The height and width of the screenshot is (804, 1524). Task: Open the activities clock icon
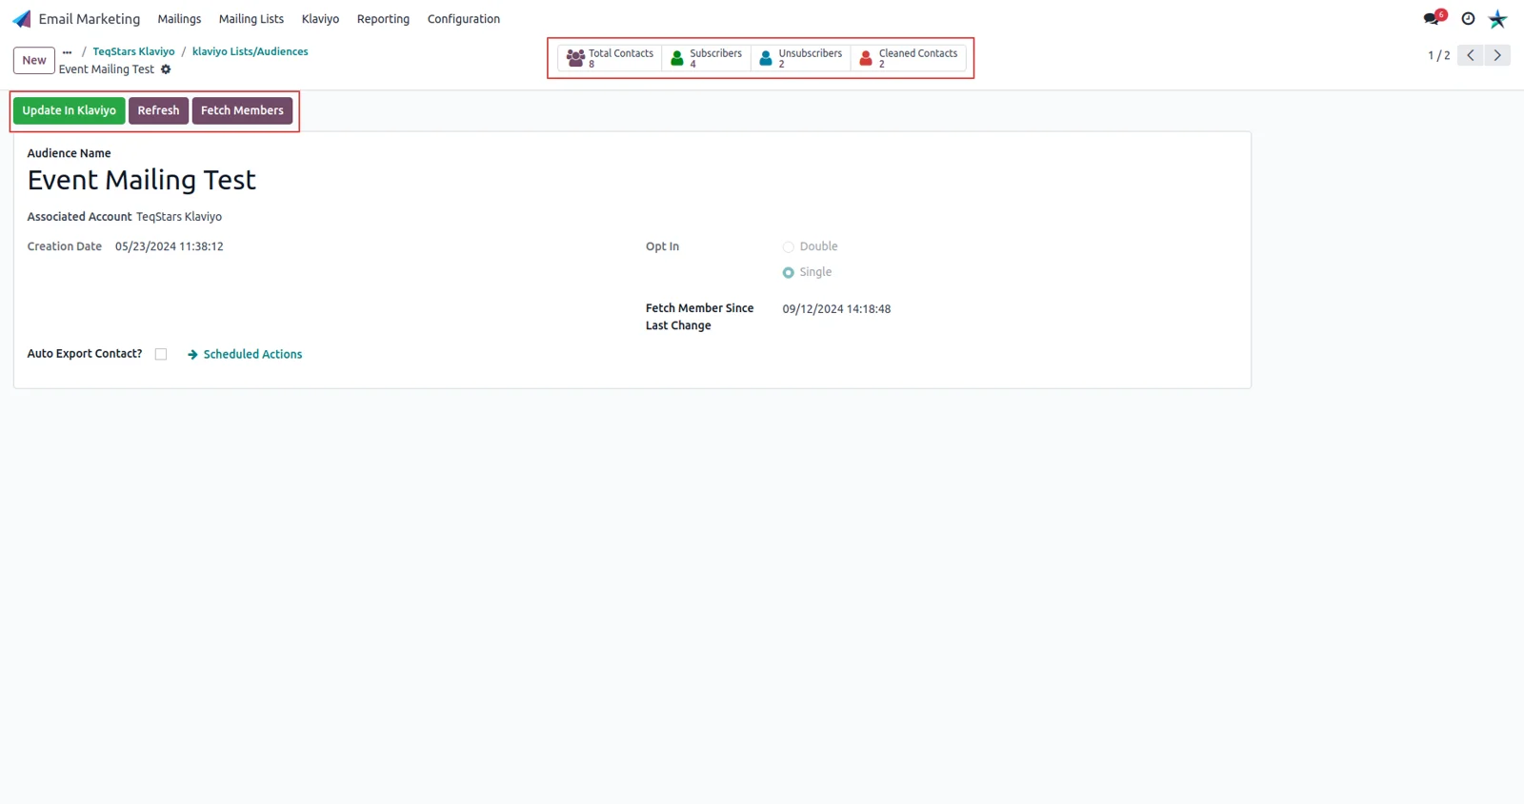coord(1468,19)
